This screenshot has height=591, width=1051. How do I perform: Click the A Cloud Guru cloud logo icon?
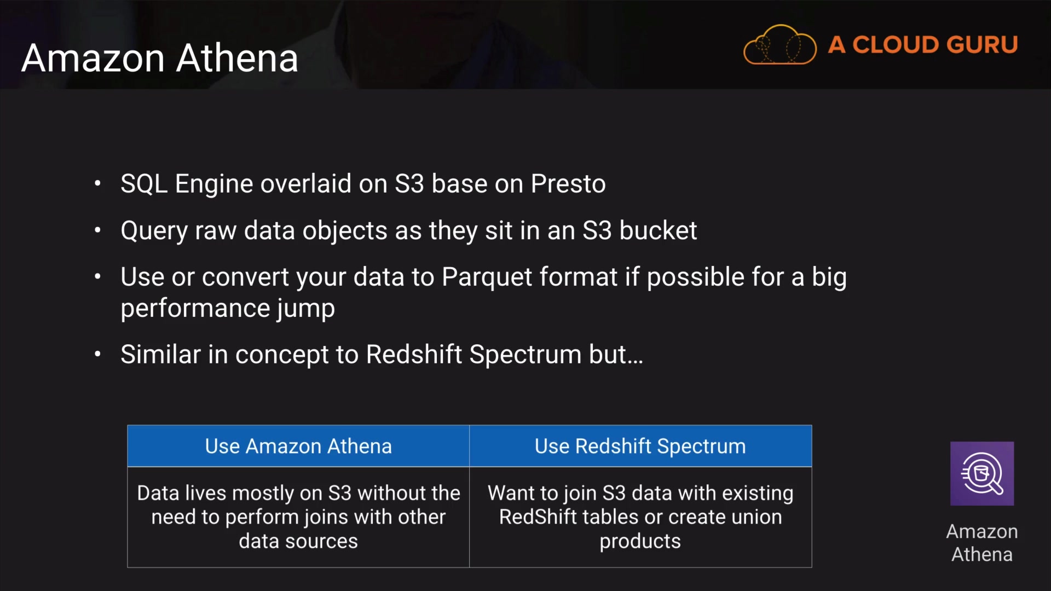pos(779,45)
